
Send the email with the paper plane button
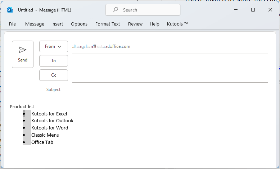(x=23, y=54)
